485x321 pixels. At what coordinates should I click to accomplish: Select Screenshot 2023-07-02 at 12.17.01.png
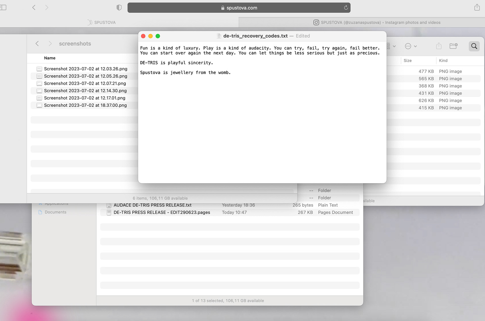pos(84,98)
